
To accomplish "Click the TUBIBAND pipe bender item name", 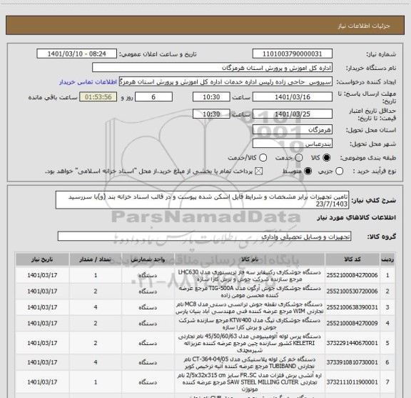I will pos(250,362).
